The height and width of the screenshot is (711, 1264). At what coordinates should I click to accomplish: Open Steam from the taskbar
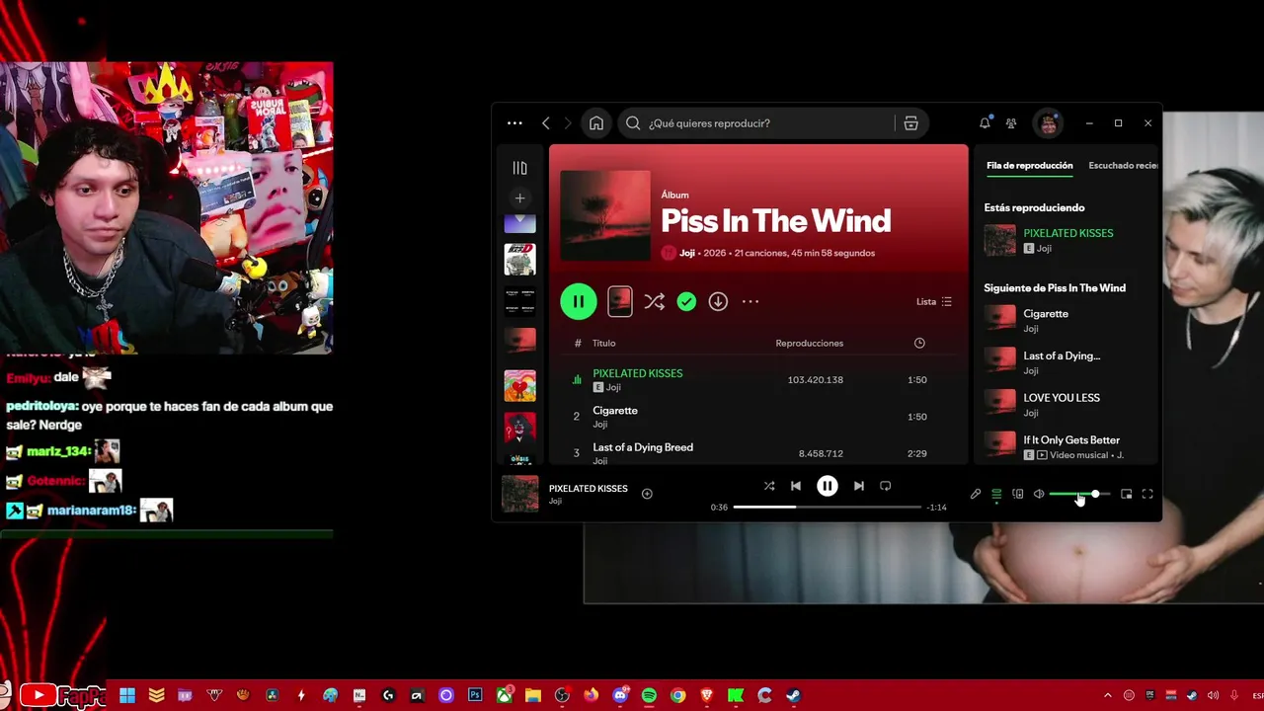[793, 695]
